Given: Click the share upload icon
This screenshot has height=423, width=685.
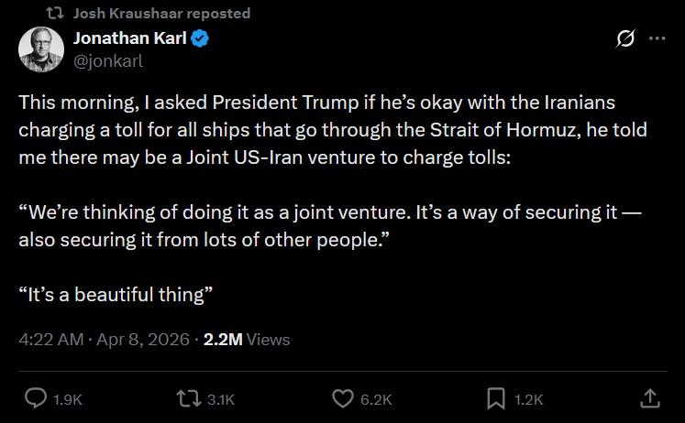Looking at the screenshot, I should [x=648, y=398].
